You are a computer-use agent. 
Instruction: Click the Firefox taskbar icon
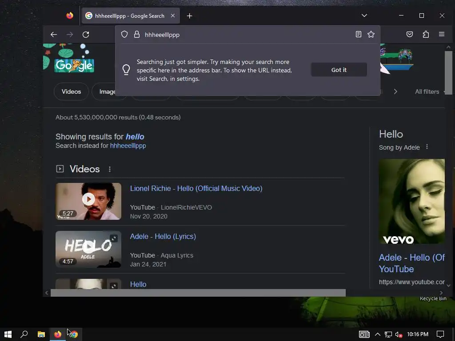click(x=58, y=334)
